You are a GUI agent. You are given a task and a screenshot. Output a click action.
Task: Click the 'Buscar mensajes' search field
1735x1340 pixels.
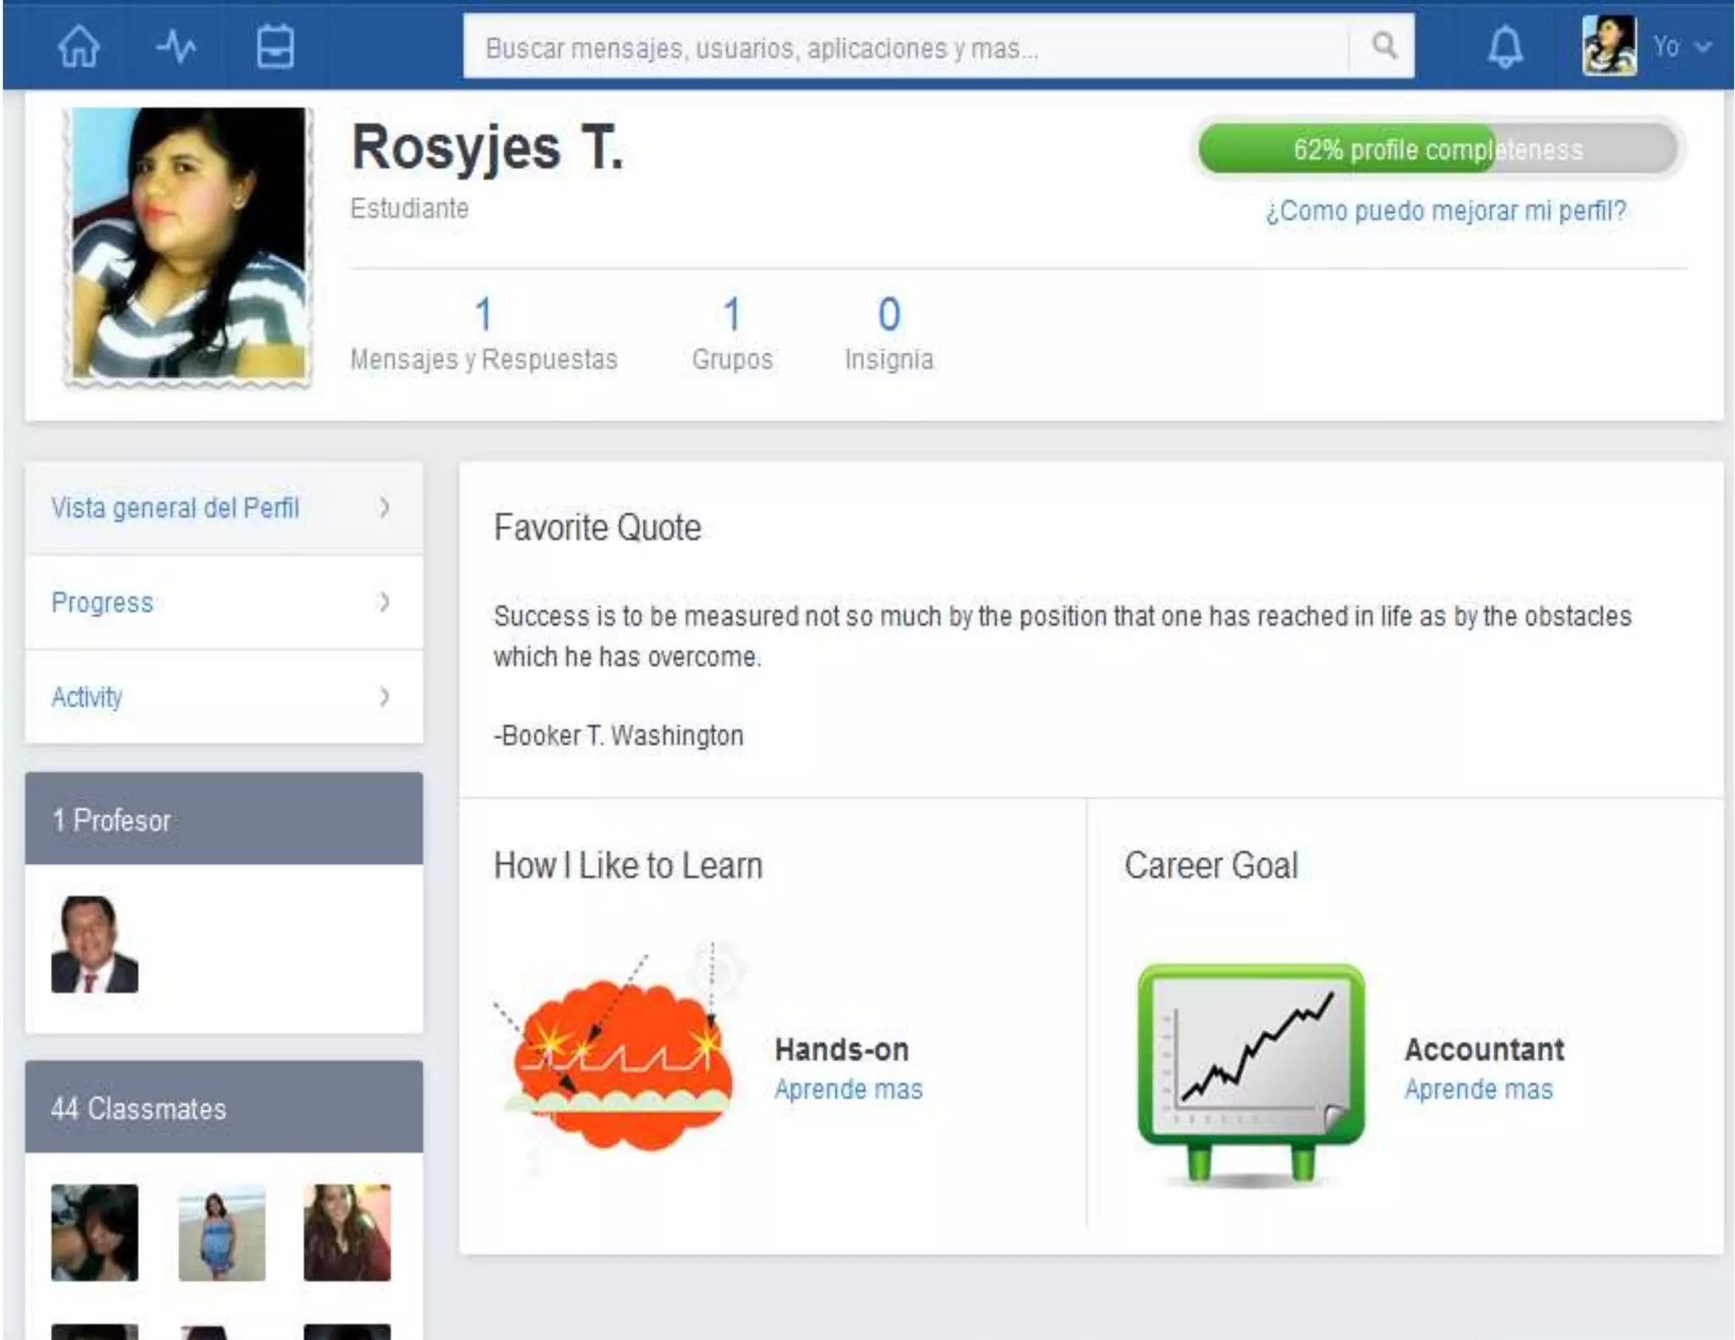905,47
